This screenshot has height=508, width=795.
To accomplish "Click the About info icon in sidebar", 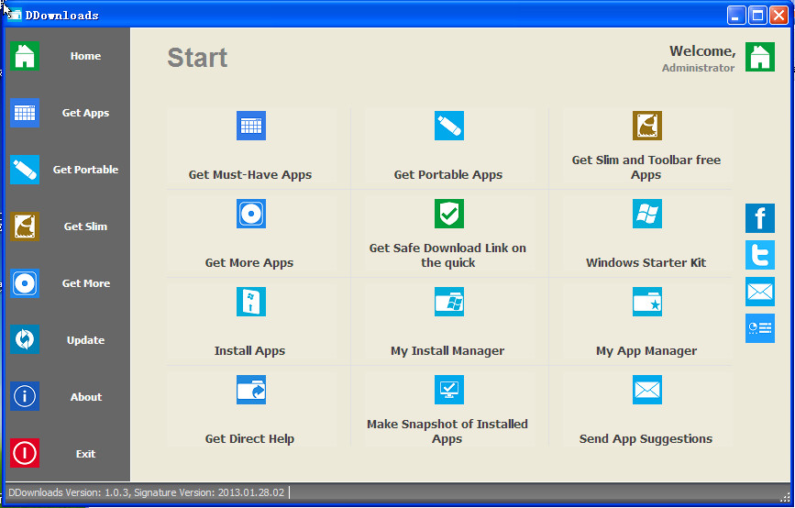I will tap(25, 396).
